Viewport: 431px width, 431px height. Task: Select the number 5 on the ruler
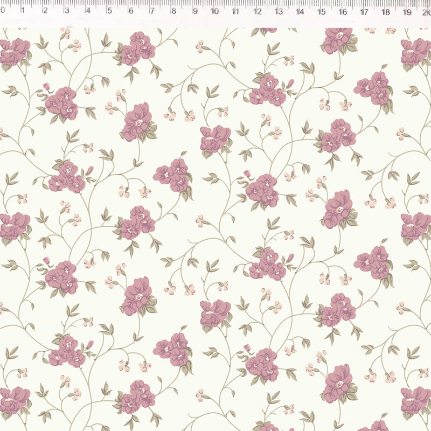pos(109,10)
